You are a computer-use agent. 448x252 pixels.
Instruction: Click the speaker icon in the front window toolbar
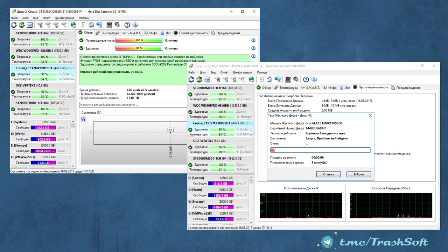pyautogui.click(x=296, y=79)
